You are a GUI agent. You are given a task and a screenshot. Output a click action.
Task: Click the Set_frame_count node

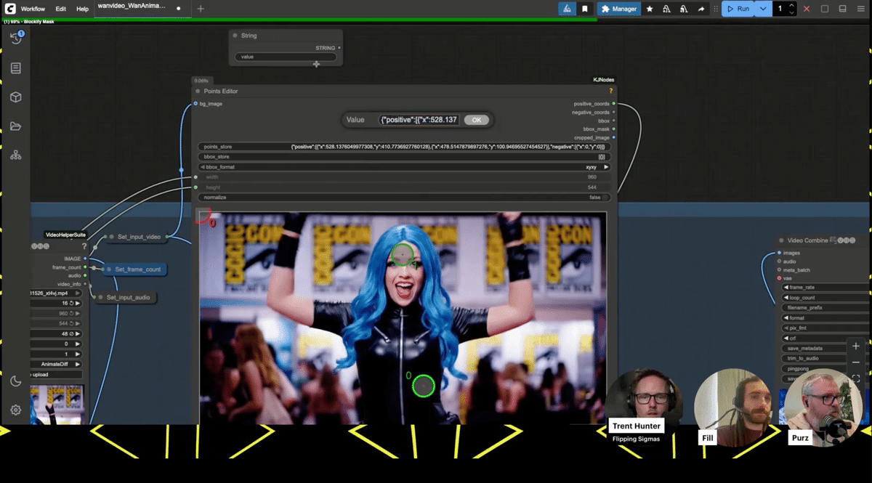coord(134,269)
